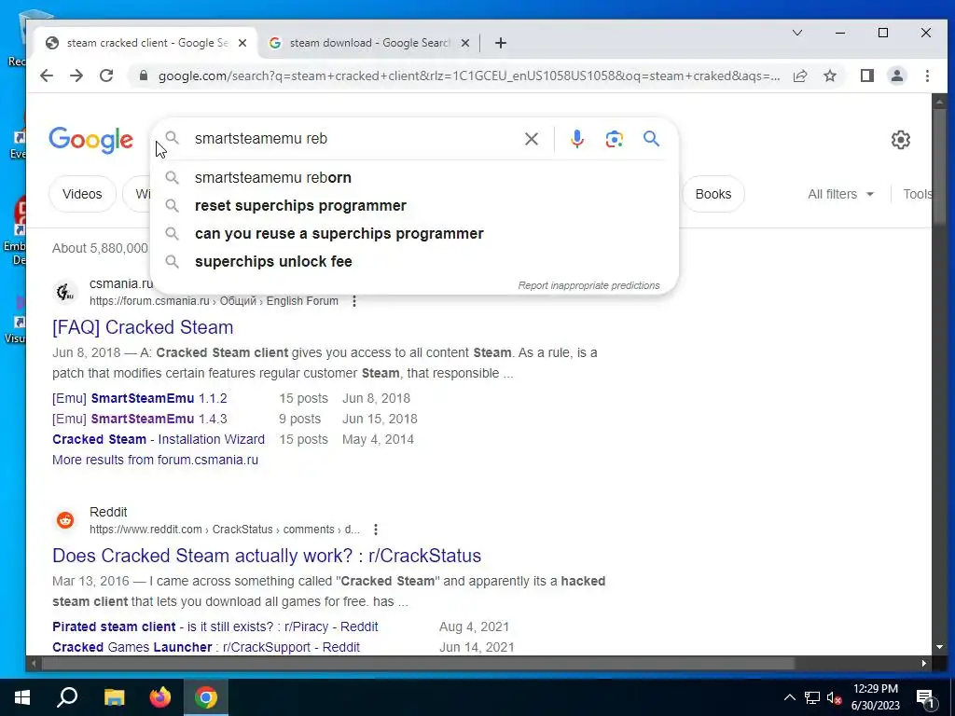
Task: Open more options for Reddit result
Action: 375,530
